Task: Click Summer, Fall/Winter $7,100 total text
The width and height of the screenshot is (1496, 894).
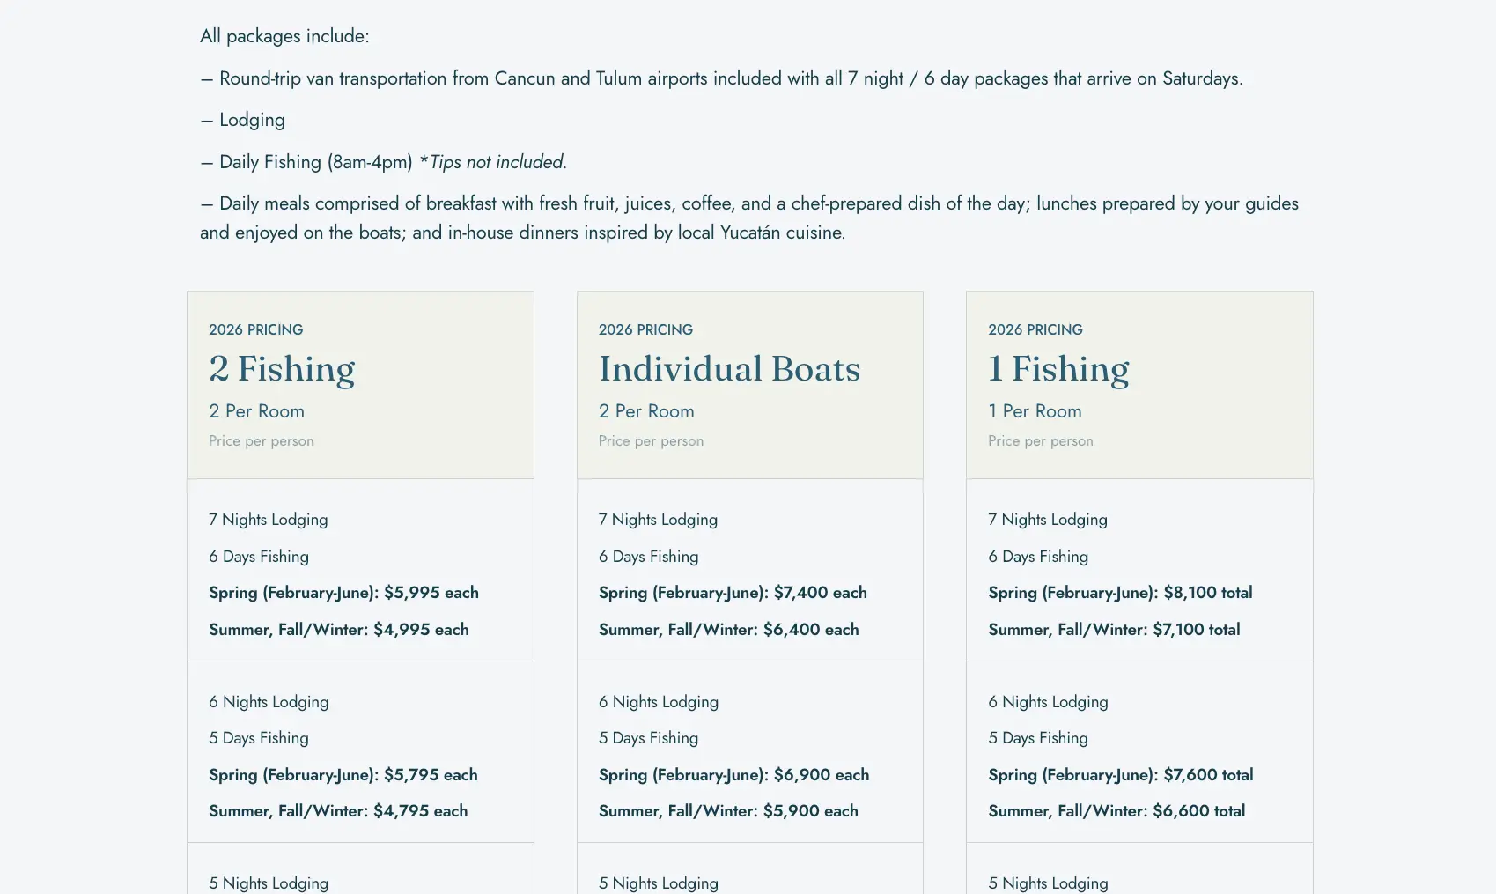Action: tap(1114, 630)
